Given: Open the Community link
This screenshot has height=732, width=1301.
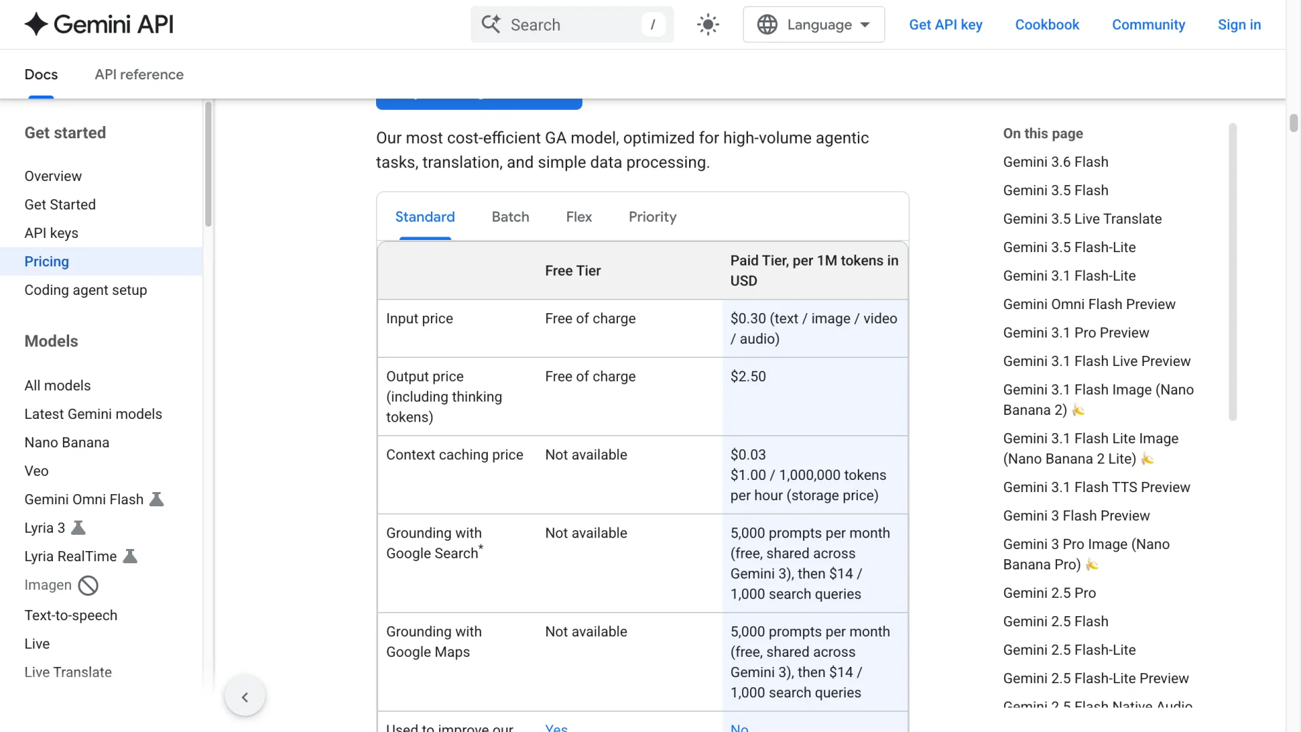Looking at the screenshot, I should click(x=1149, y=24).
